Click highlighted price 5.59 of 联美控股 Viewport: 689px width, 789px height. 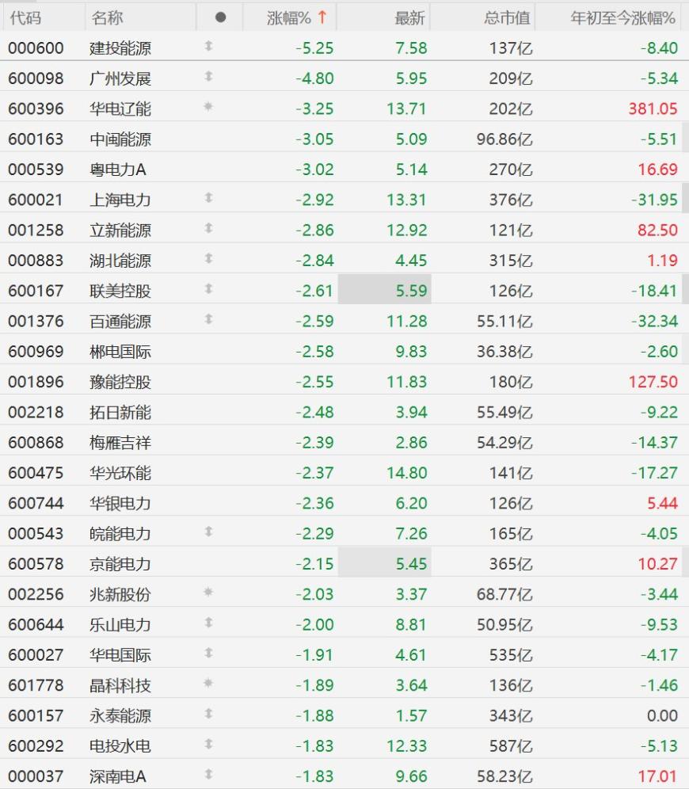coord(411,291)
